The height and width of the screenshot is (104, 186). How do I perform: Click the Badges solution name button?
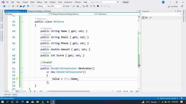tap(126, 2)
